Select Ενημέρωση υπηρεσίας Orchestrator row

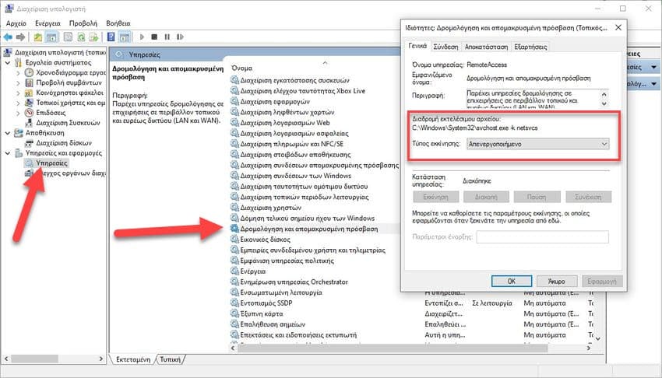click(294, 282)
